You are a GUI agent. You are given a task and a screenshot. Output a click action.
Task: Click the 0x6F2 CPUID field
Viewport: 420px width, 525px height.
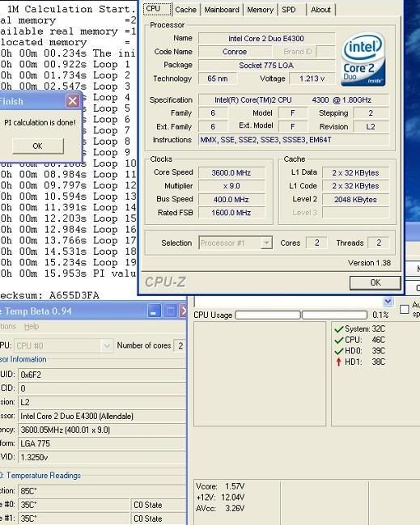pos(102,375)
